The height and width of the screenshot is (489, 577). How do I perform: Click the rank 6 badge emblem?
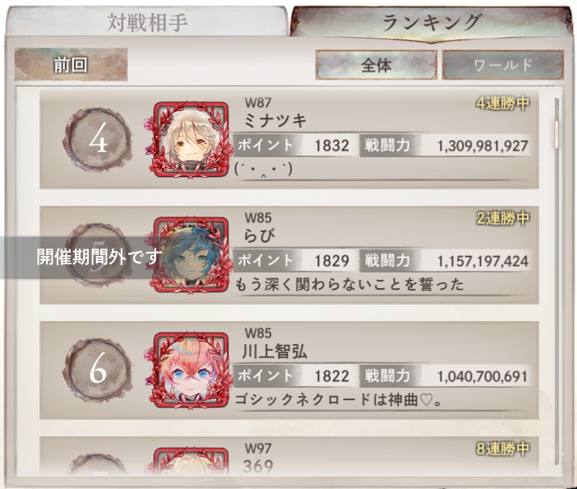pos(99,370)
